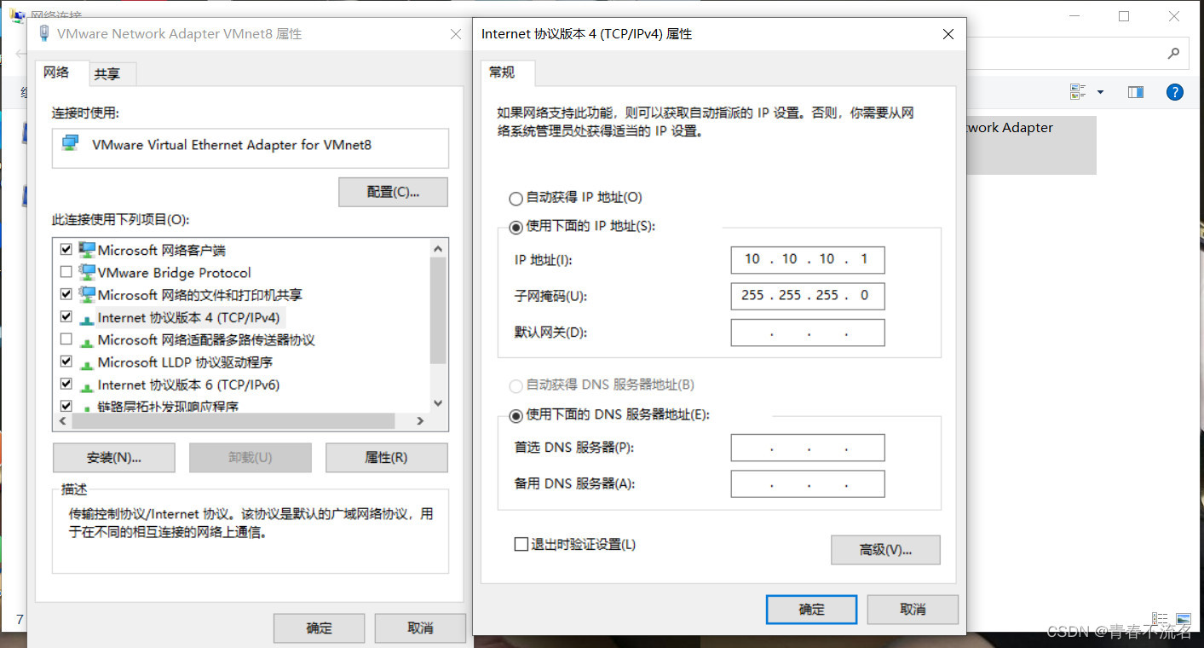Screen dimensions: 1204x648
Task: Open the view options dropdown arrow in 网络连接
Action: [1100, 92]
